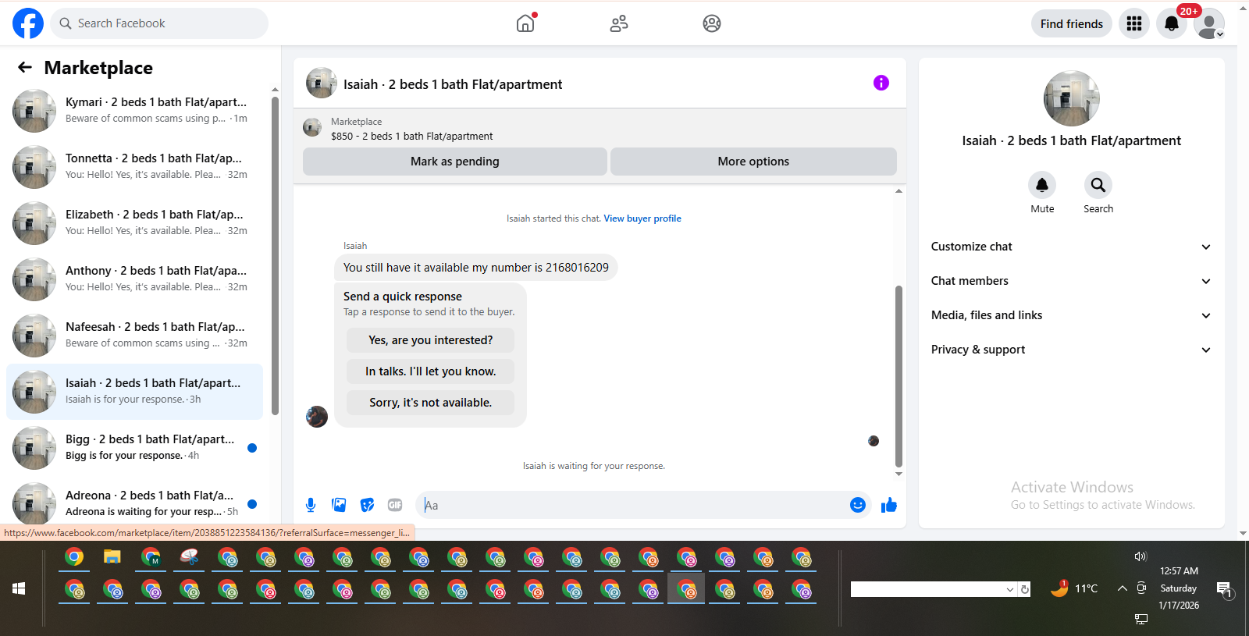Open Adreona unread conversation
Image resolution: width=1249 pixels, height=636 pixels.
(x=134, y=501)
